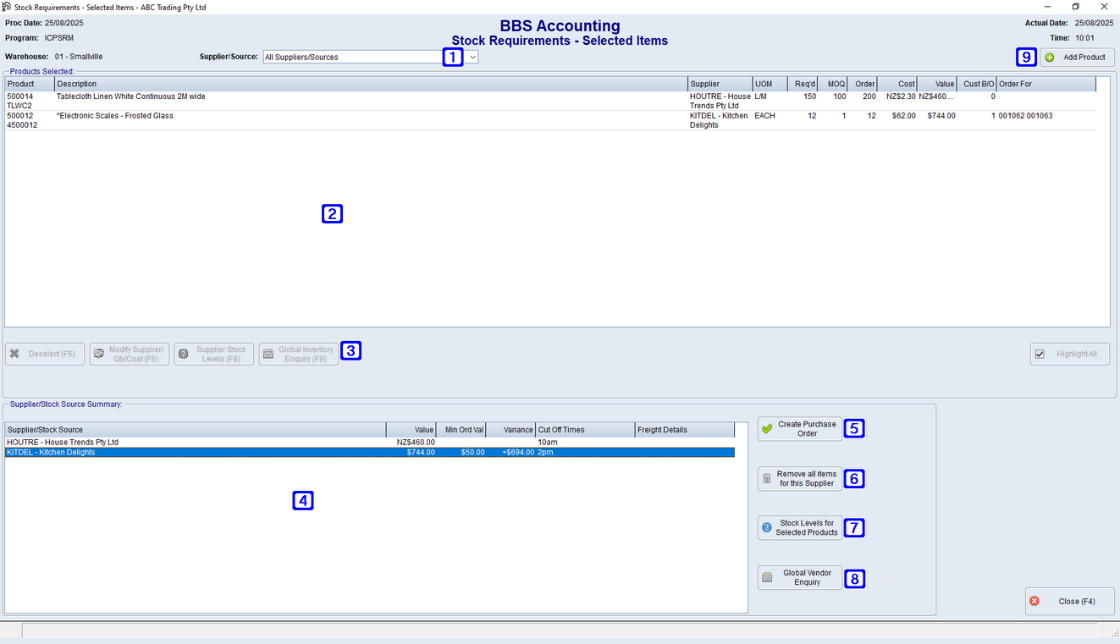The height and width of the screenshot is (644, 1120).
Task: Click the Supplier/Source input field
Action: (x=351, y=57)
